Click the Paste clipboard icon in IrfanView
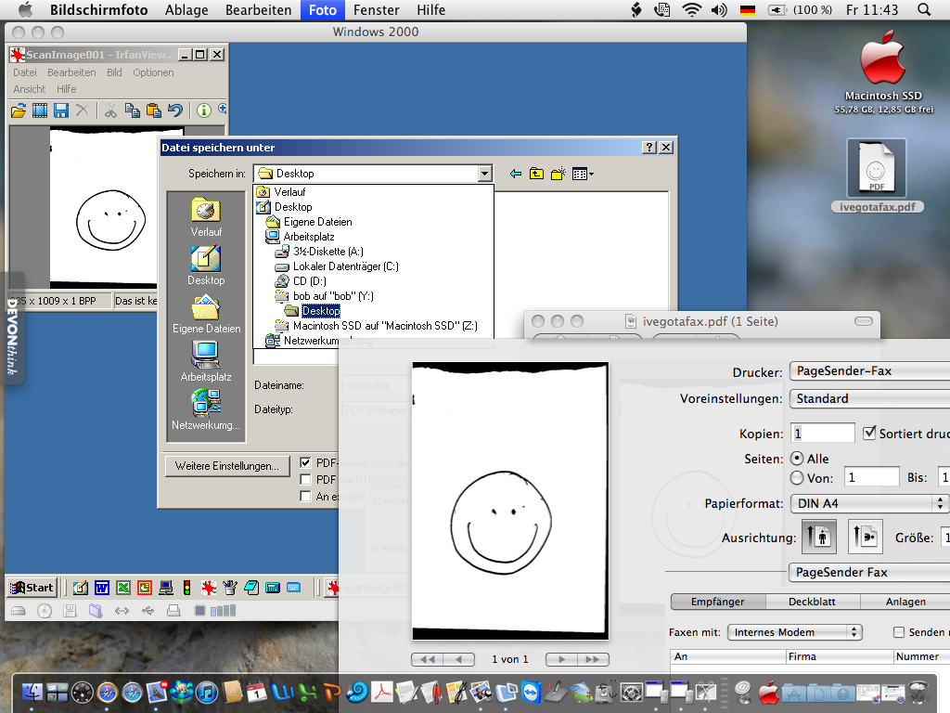Screen dimensions: 950x713 (x=154, y=111)
